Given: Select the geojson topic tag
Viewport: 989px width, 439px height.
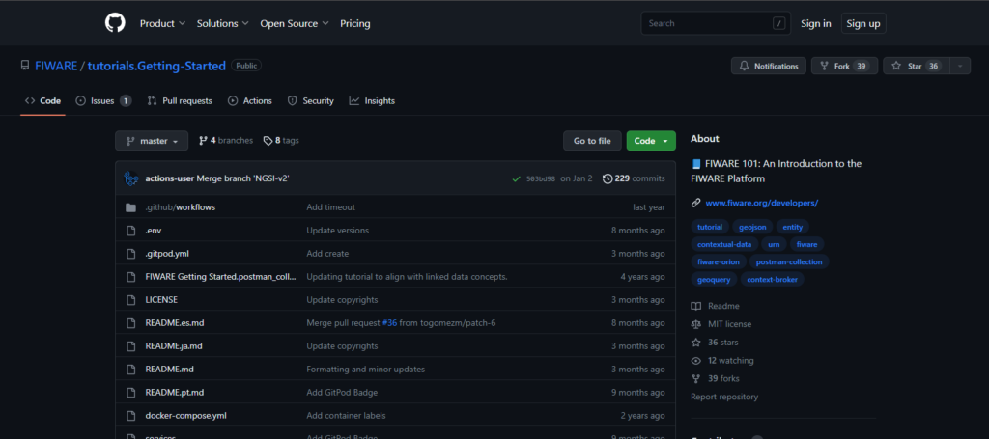Looking at the screenshot, I should click(x=751, y=227).
